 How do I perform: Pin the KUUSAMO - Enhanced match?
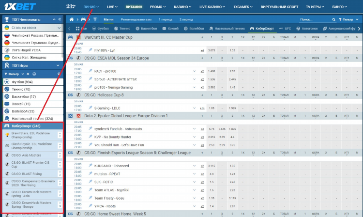(x=91, y=166)
